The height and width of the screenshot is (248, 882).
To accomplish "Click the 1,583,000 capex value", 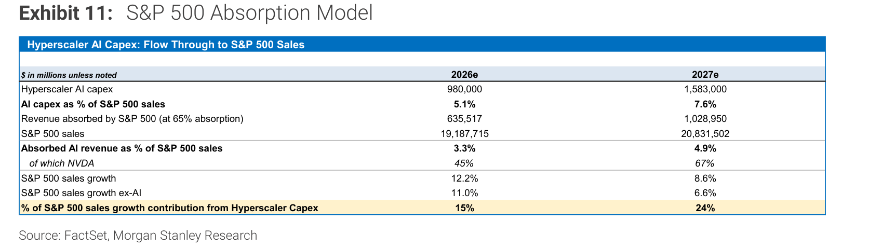I will (705, 89).
